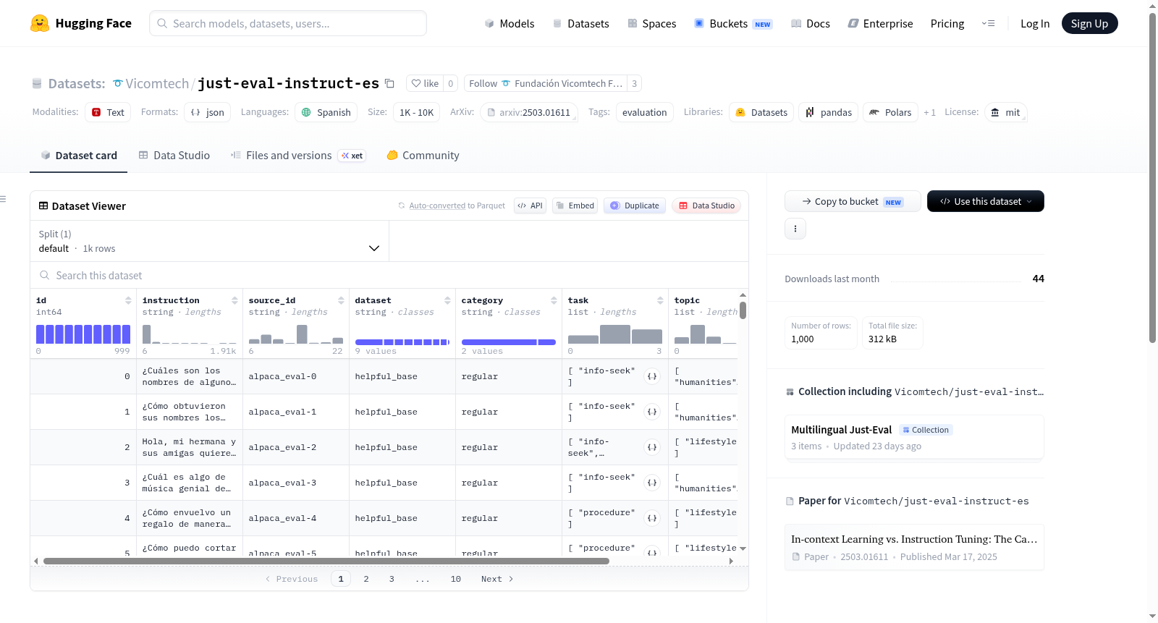This screenshot has height=623, width=1158.
Task: Open Enterprise in the top navigation
Action: 880,23
